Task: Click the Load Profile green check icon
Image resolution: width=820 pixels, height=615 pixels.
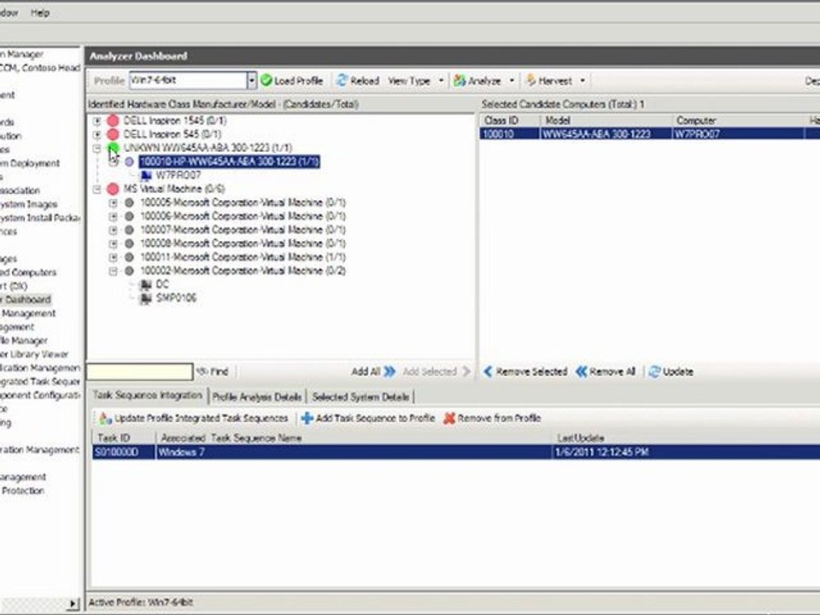Action: click(x=266, y=80)
